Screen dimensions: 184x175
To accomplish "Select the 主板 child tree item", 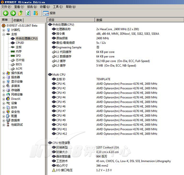I will click(x=19, y=47).
